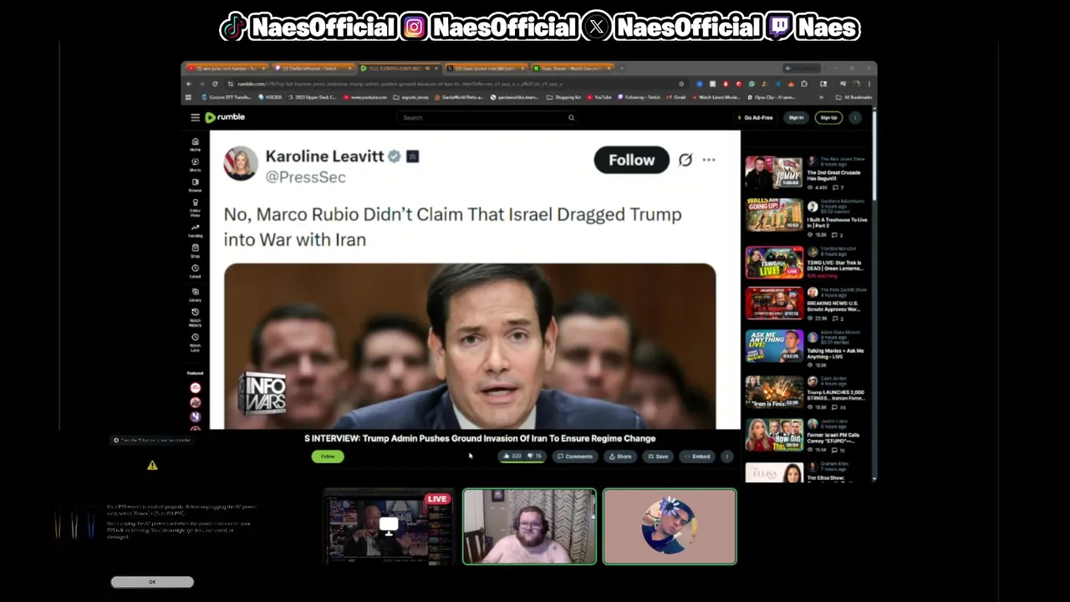This screenshot has height=602, width=1070.
Task: Open TSWG Live Star Trek video thumbnail
Action: [x=774, y=262]
